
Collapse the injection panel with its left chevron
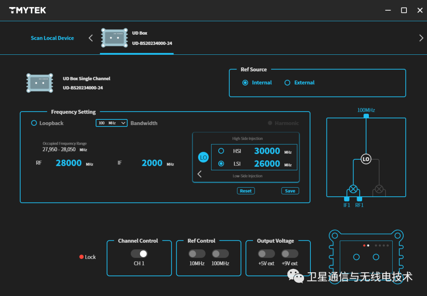tap(200, 174)
